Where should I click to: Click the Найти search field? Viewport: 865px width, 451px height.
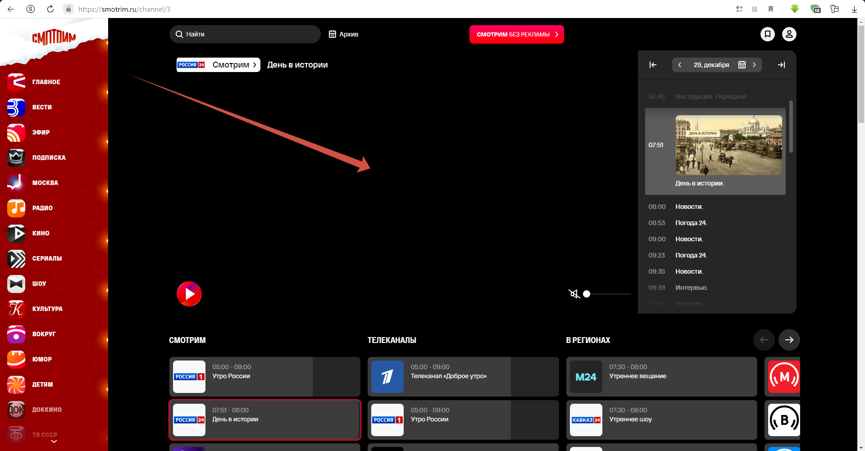pyautogui.click(x=245, y=34)
